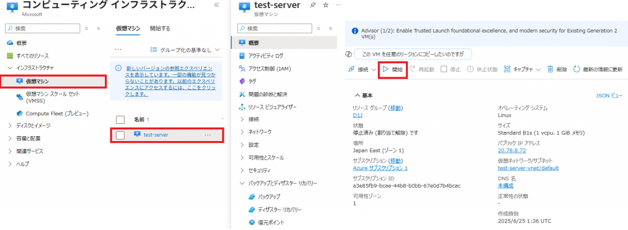Screen dimensions: 628x230
Task: Expand the セキュリティ section
Action: [242, 171]
